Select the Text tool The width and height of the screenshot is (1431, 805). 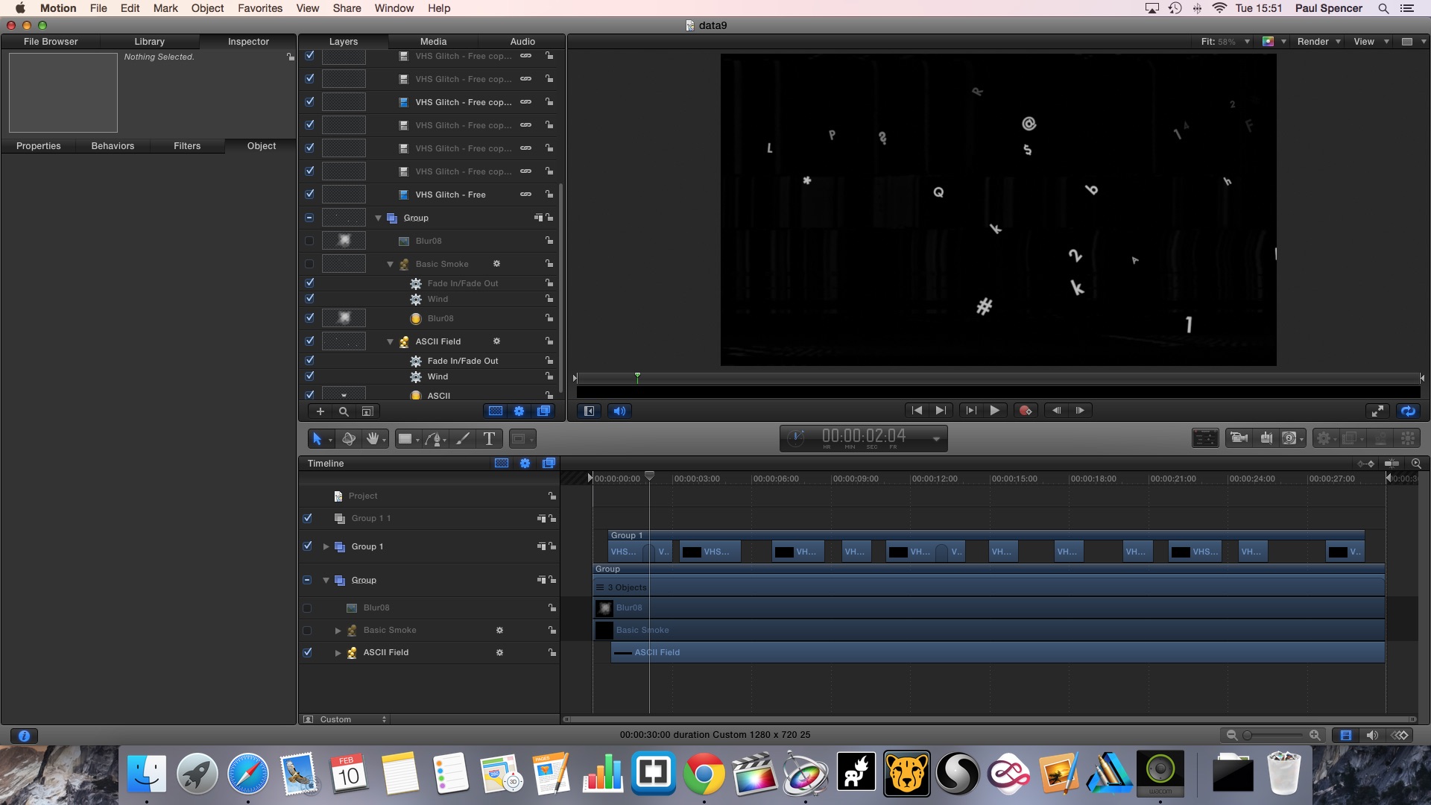point(489,439)
